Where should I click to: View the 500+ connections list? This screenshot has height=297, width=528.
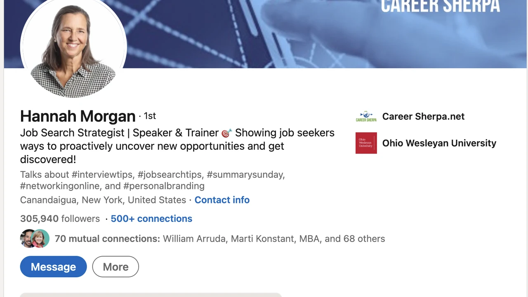(151, 219)
